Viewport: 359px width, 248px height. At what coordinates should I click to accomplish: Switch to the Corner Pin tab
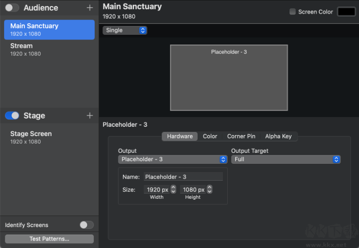coord(241,136)
